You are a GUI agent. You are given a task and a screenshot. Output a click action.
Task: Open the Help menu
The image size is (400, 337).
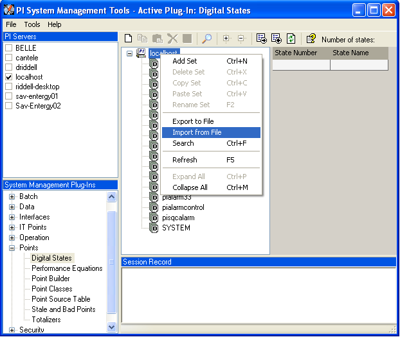point(54,24)
